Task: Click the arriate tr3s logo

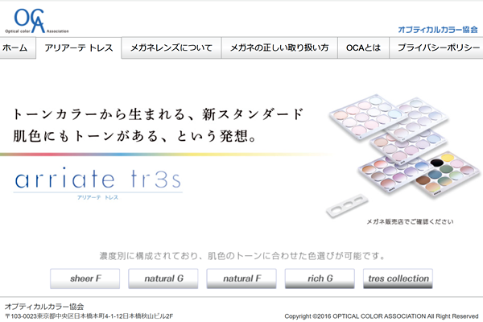Action: (97, 177)
